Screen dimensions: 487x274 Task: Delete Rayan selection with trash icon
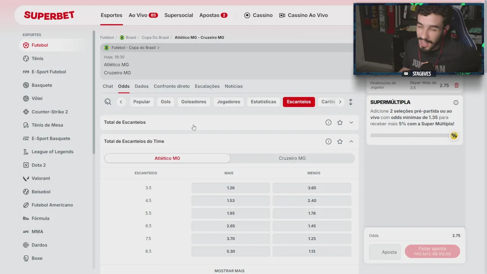coord(457,86)
